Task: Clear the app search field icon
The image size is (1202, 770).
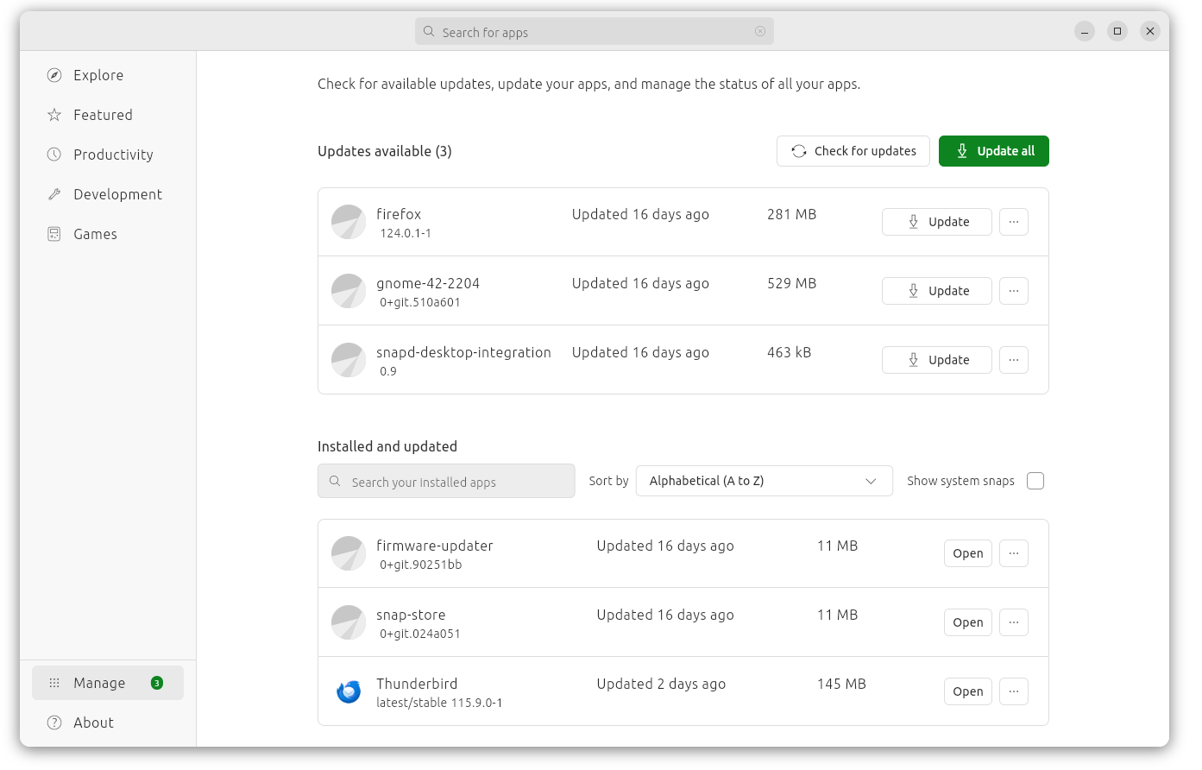Action: pyautogui.click(x=760, y=32)
